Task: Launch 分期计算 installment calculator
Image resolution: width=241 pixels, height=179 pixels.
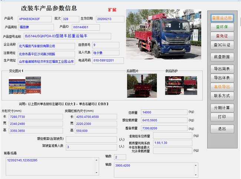Action: 222,108
